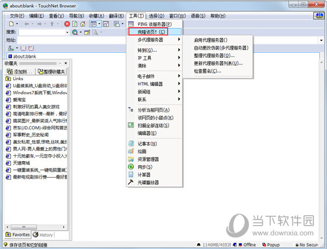Click the Up arrow toolbar icon
The width and height of the screenshot is (327, 249).
click(x=52, y=24)
